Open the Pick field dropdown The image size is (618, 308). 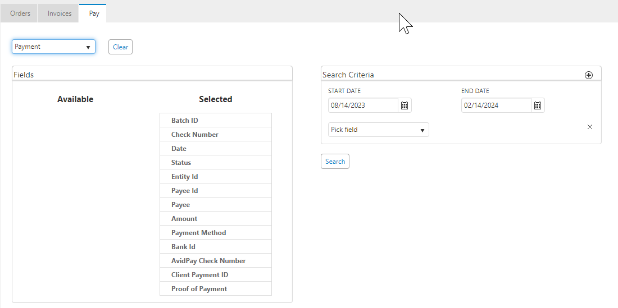coord(378,130)
